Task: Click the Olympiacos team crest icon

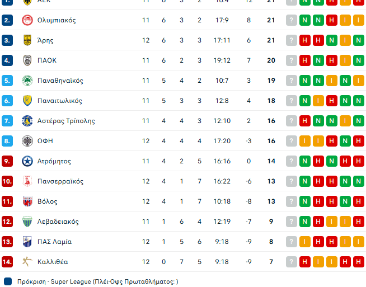Action: (x=27, y=20)
